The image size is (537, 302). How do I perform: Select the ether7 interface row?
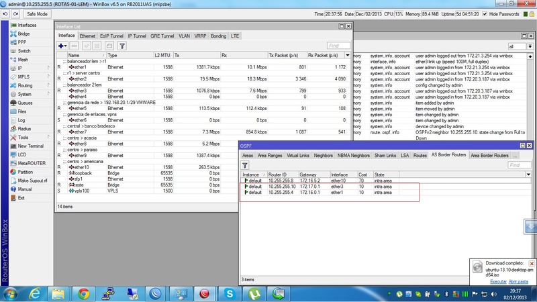pyautogui.click(x=79, y=132)
